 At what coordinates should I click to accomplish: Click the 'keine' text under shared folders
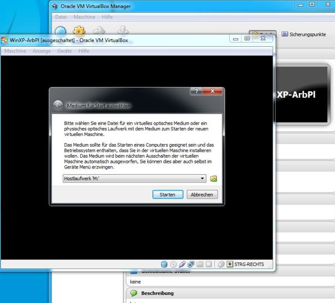[135, 282]
